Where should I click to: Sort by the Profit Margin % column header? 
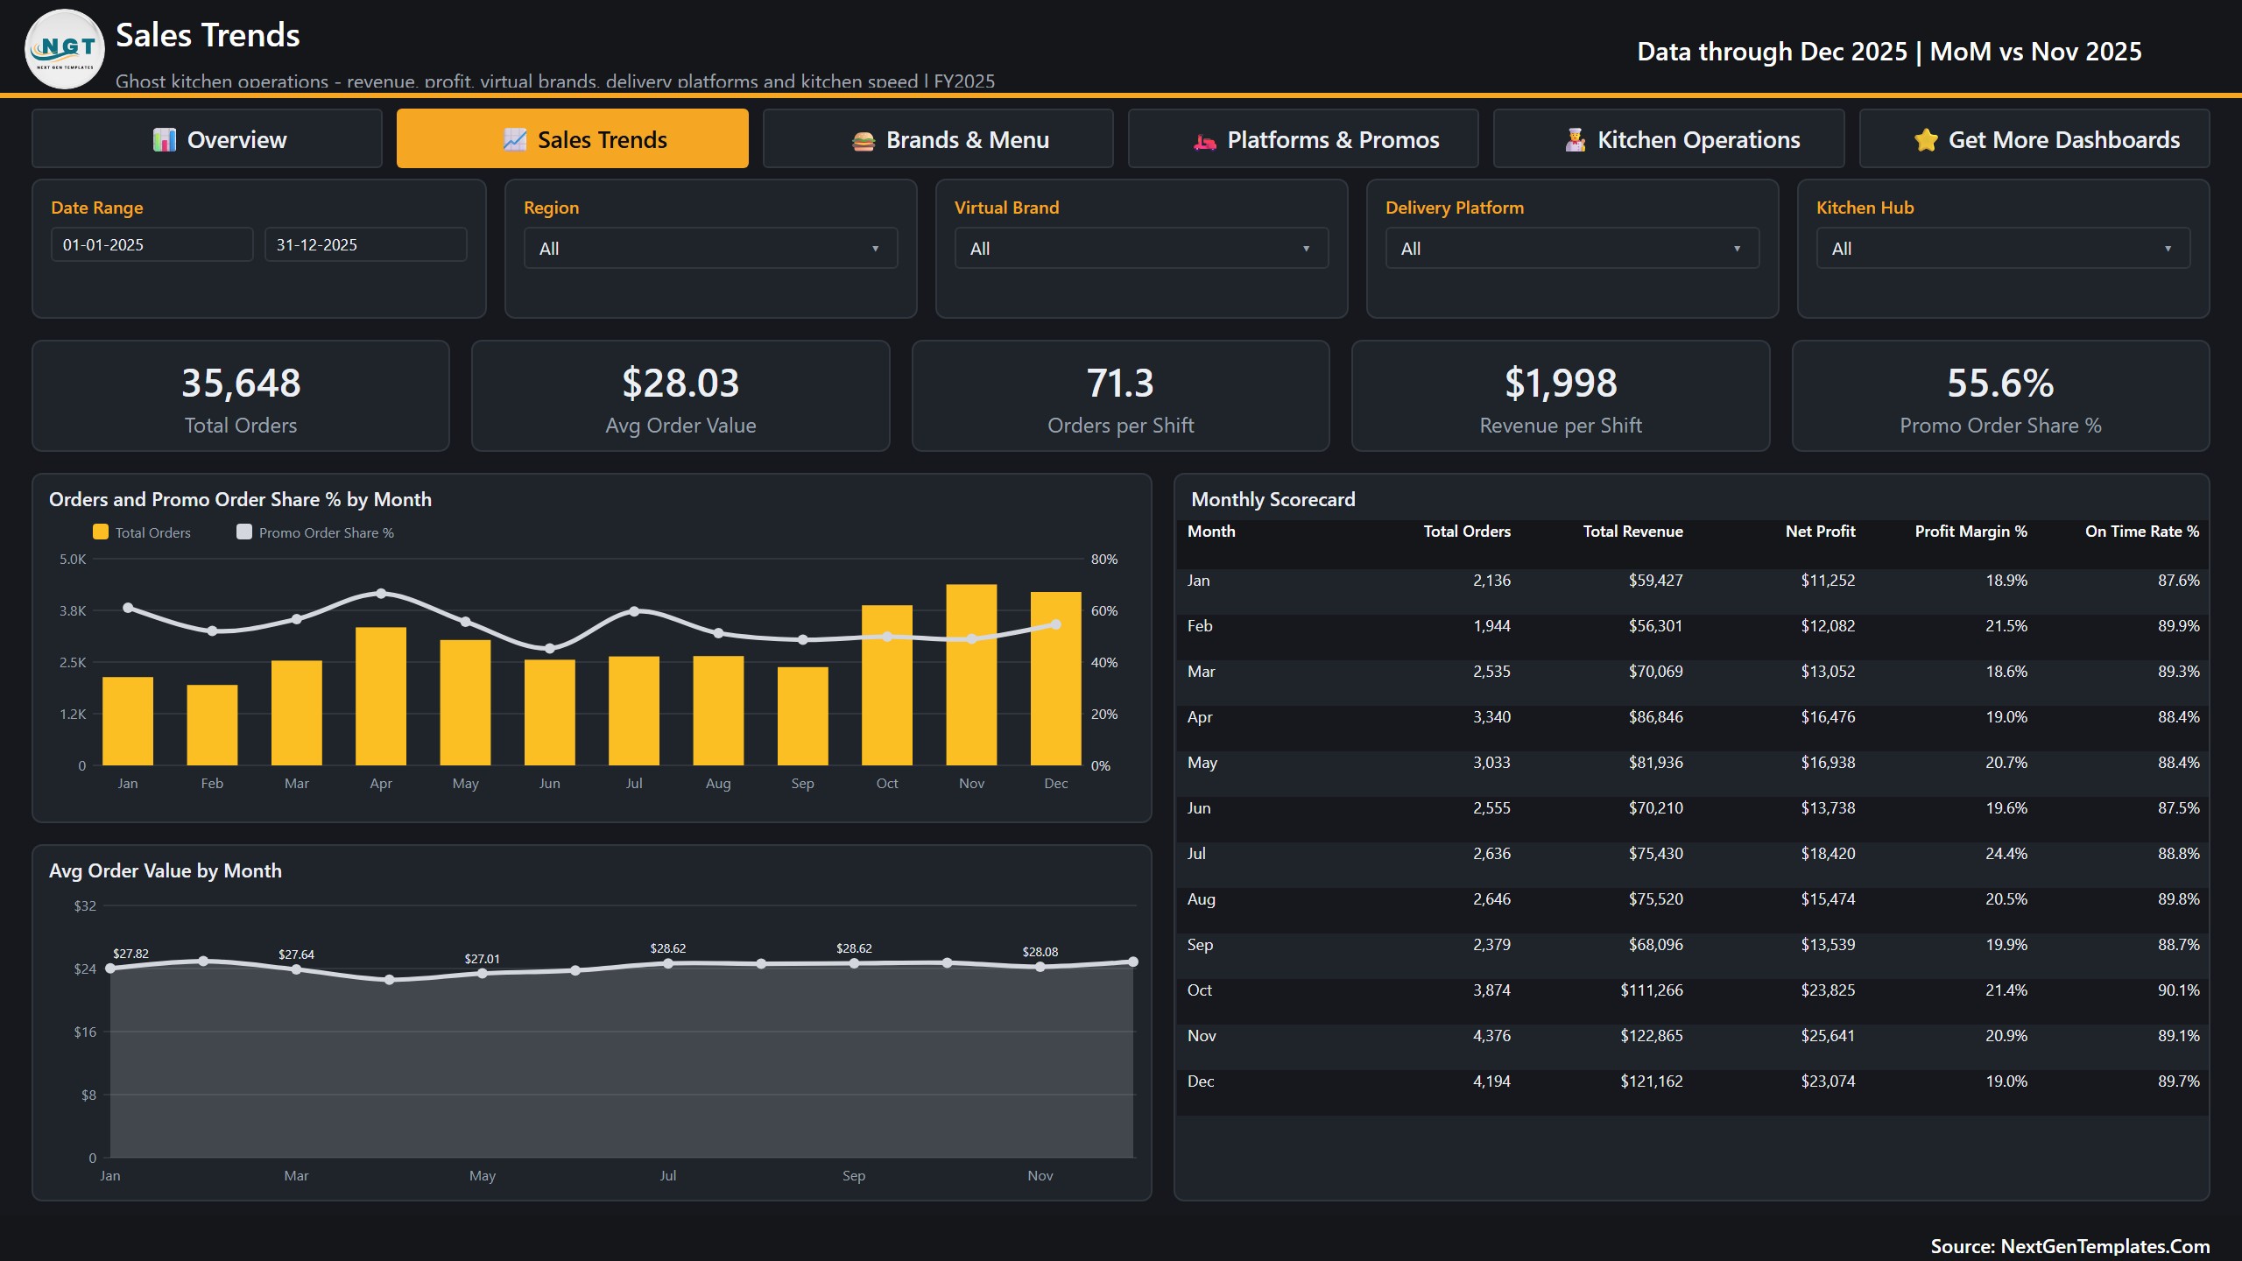[x=1971, y=532]
